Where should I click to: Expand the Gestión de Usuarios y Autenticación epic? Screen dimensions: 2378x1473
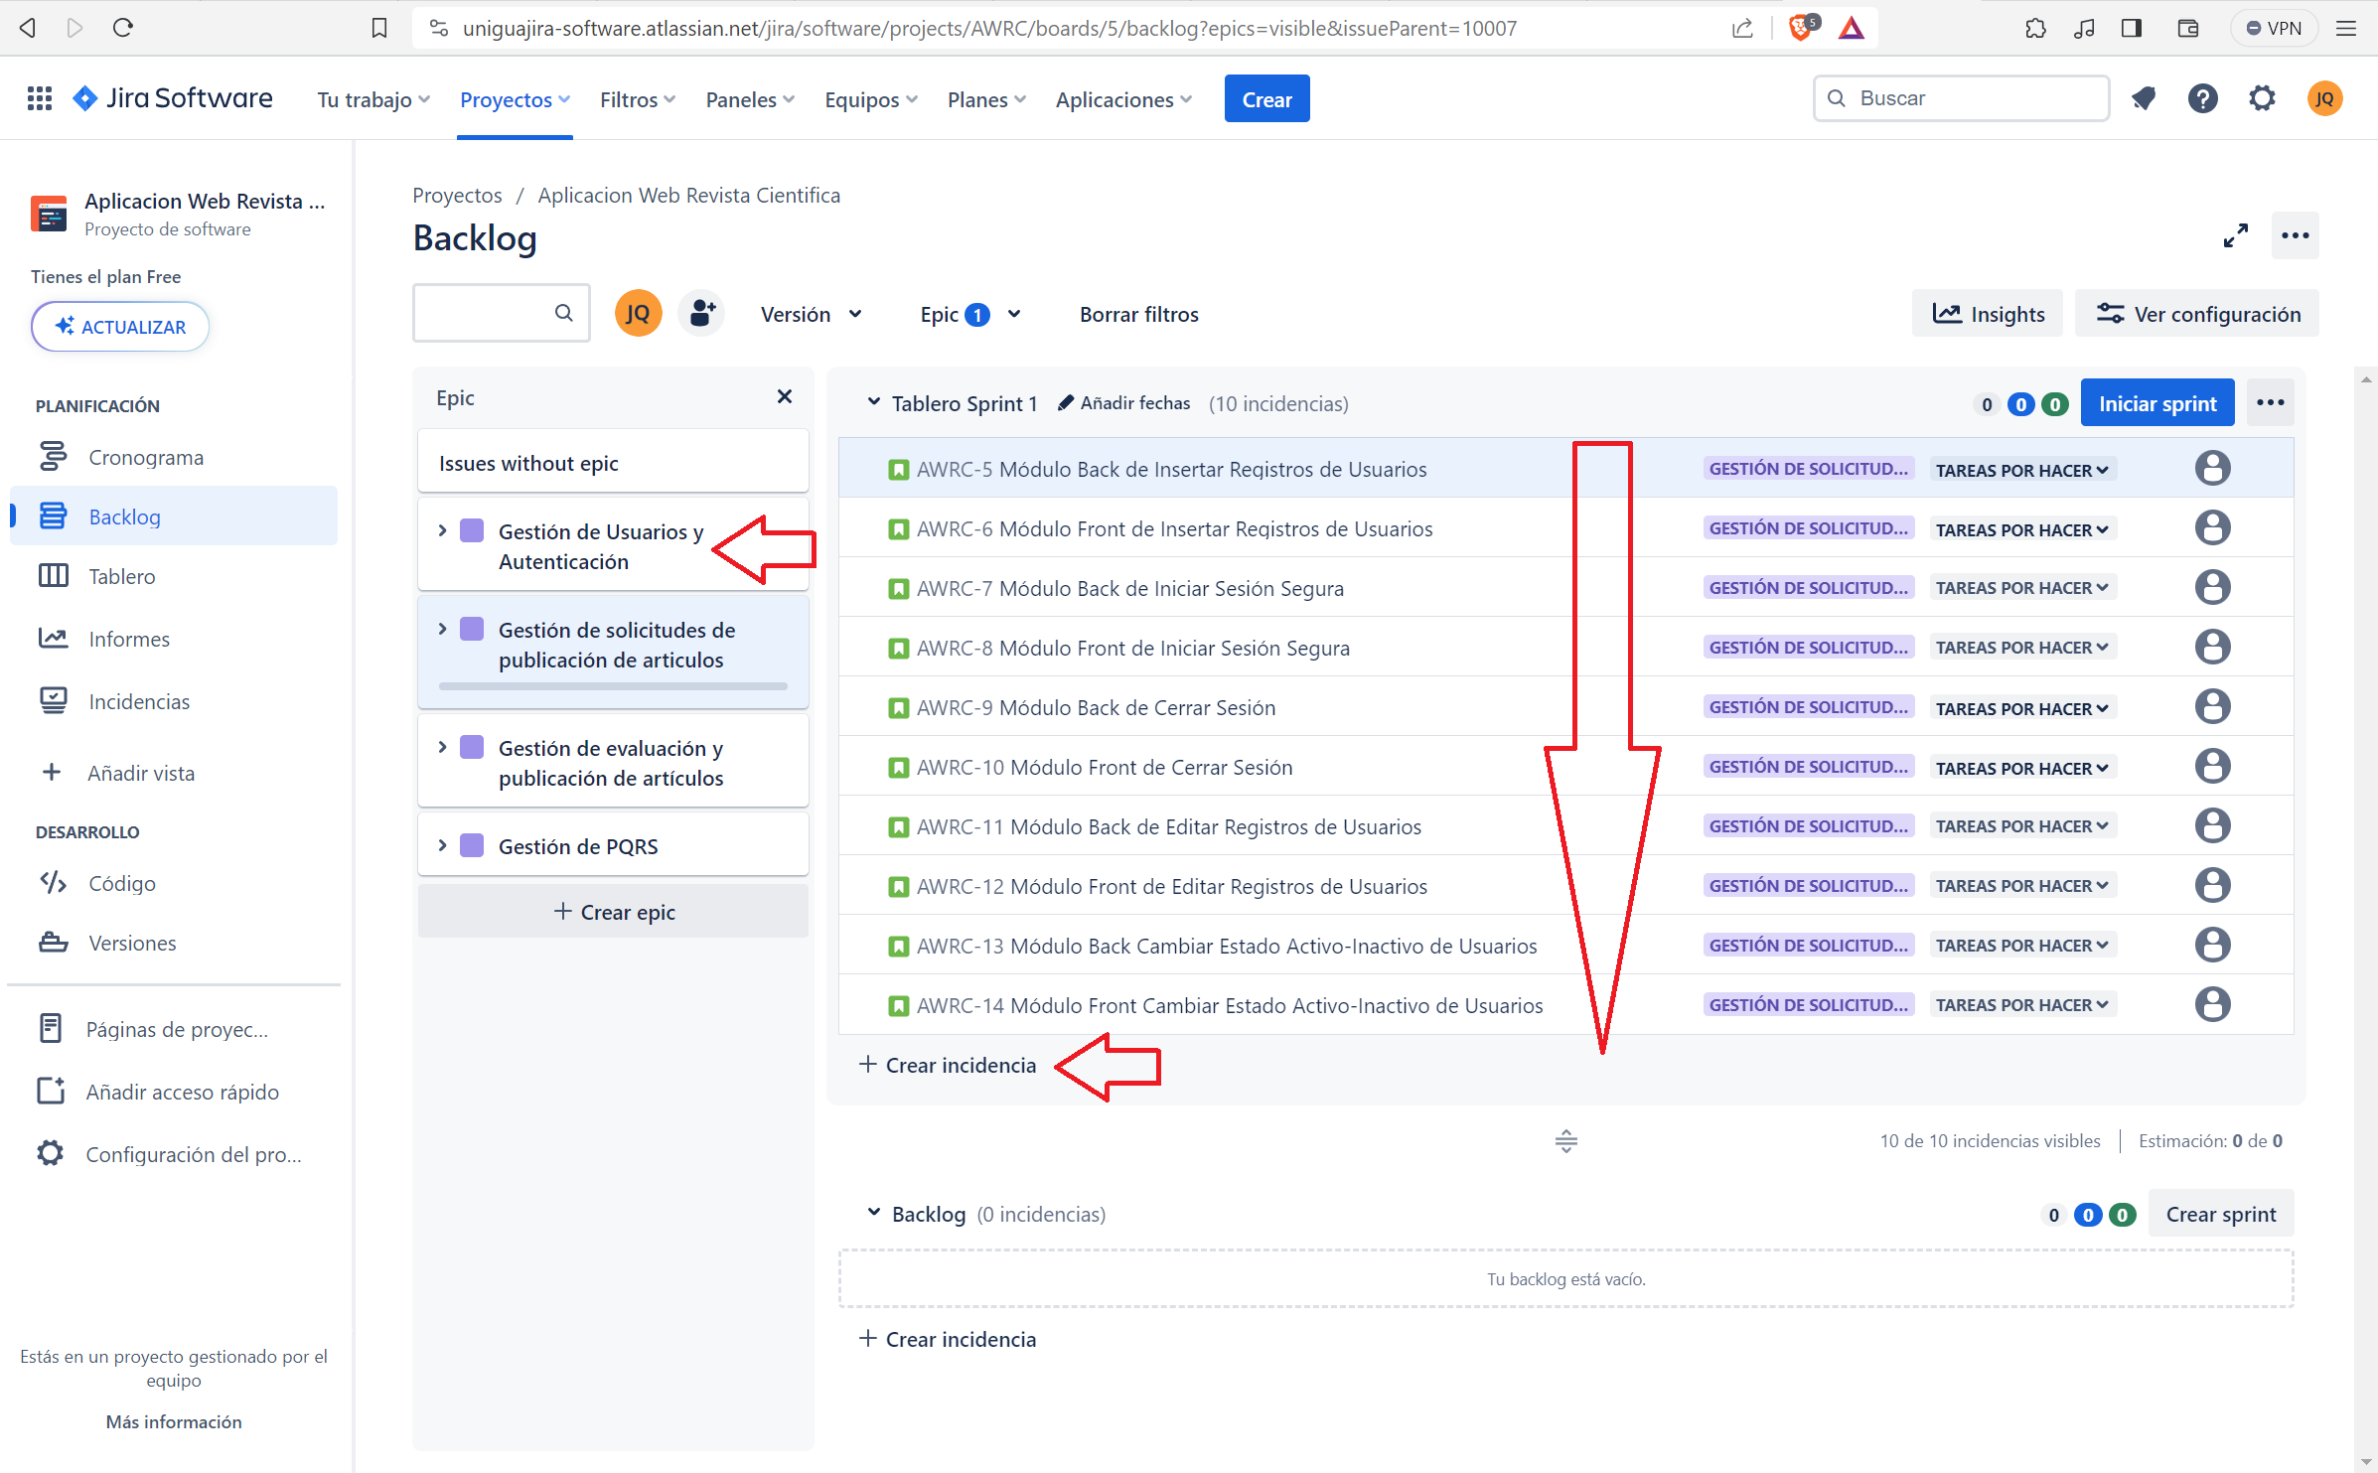[443, 531]
